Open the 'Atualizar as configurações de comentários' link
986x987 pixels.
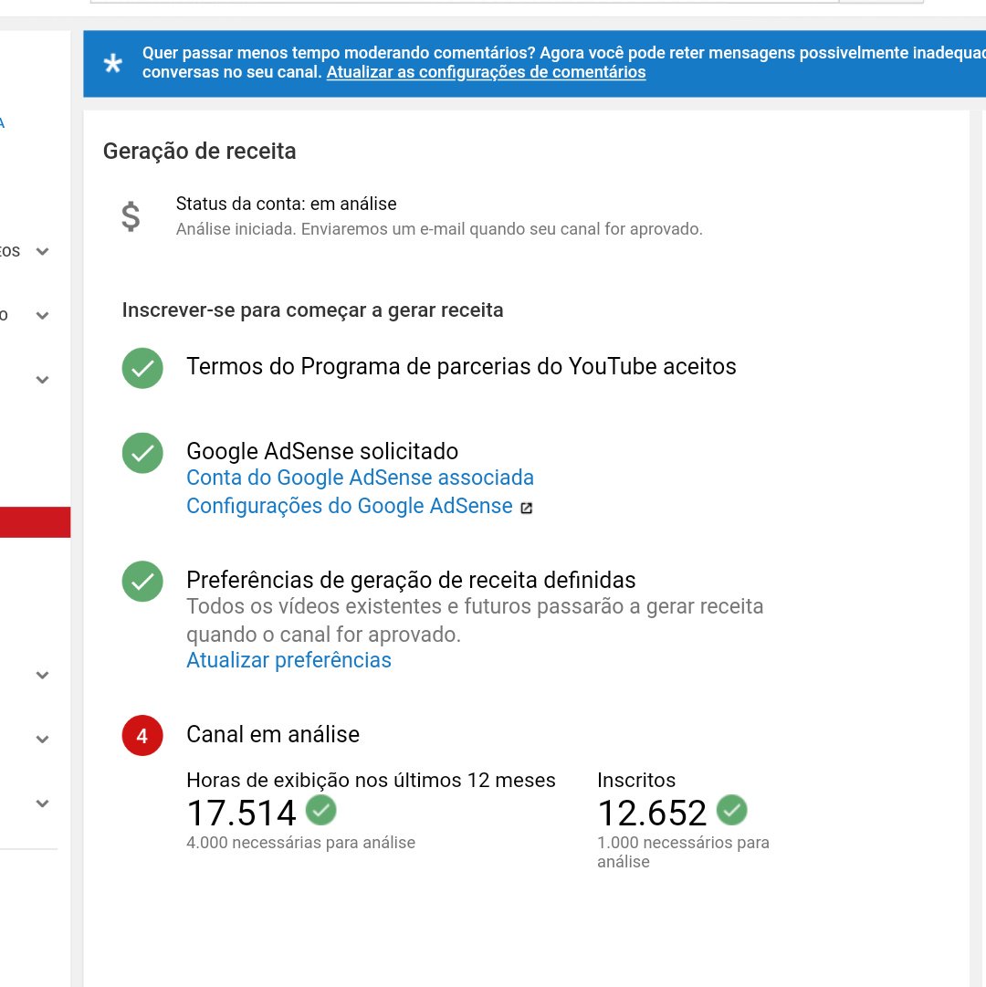[486, 72]
